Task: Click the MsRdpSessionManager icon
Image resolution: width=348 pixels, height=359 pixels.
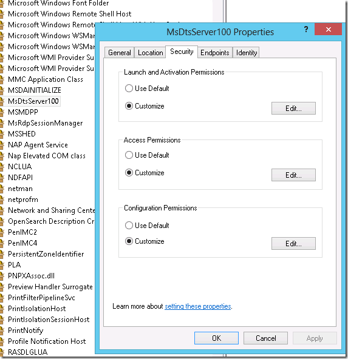Action: (2, 123)
